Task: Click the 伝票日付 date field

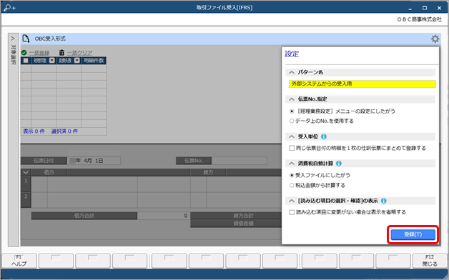Action: coord(94,161)
